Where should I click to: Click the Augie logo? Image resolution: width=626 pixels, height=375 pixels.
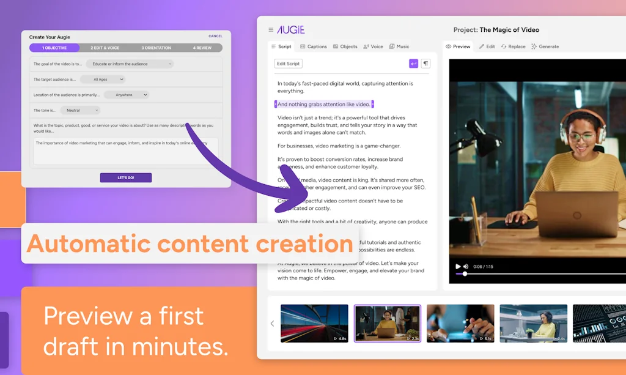(x=290, y=30)
